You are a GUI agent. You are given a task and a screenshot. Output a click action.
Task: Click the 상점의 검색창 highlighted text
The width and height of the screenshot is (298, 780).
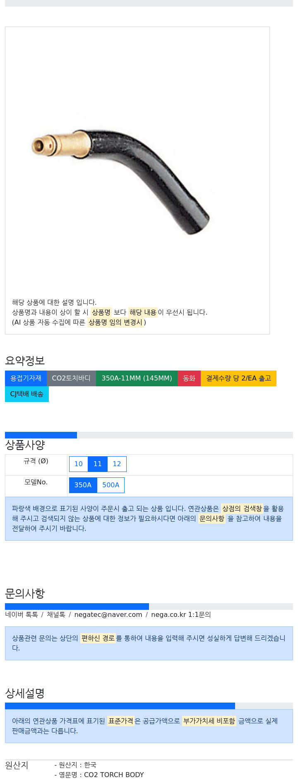(x=242, y=508)
